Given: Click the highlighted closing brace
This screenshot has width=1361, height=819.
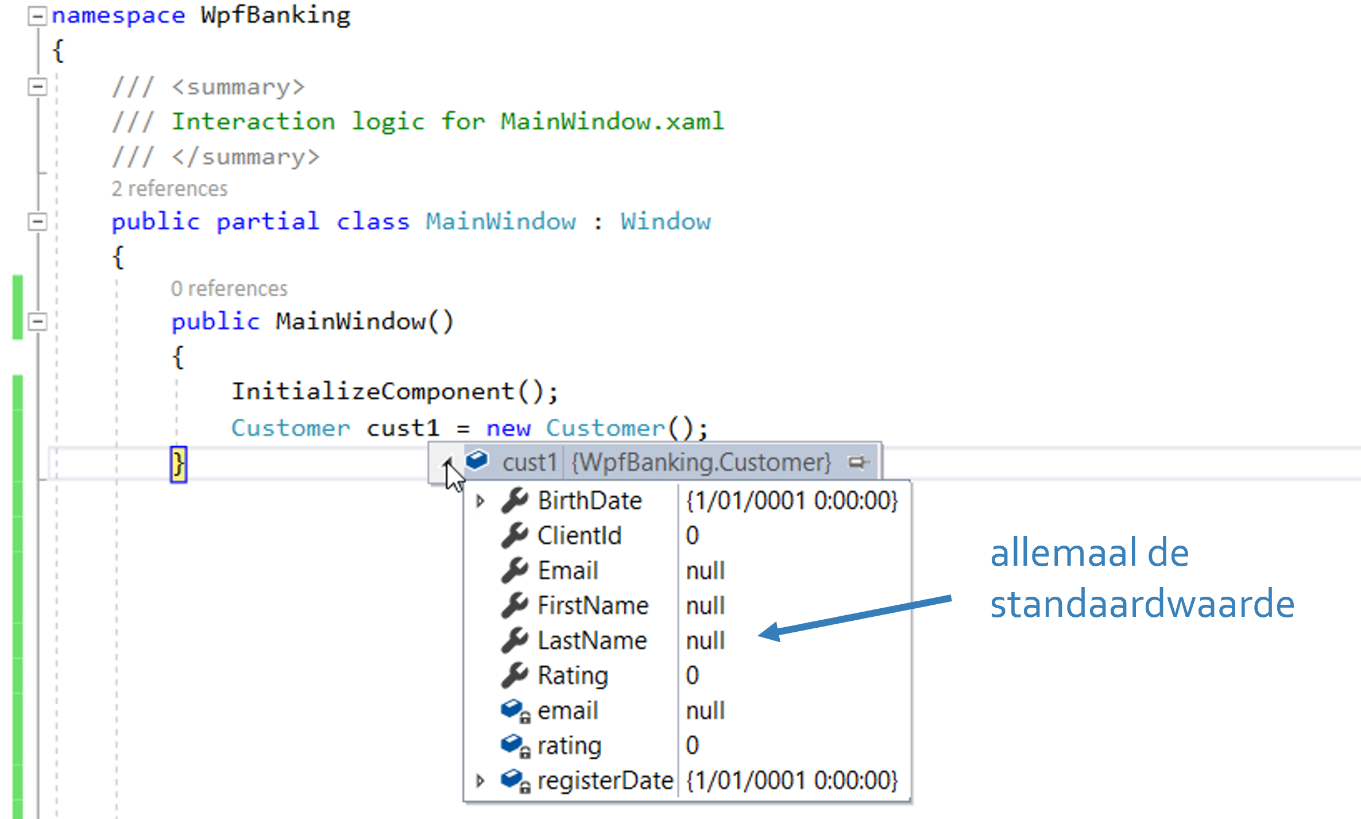Looking at the screenshot, I should tap(179, 464).
